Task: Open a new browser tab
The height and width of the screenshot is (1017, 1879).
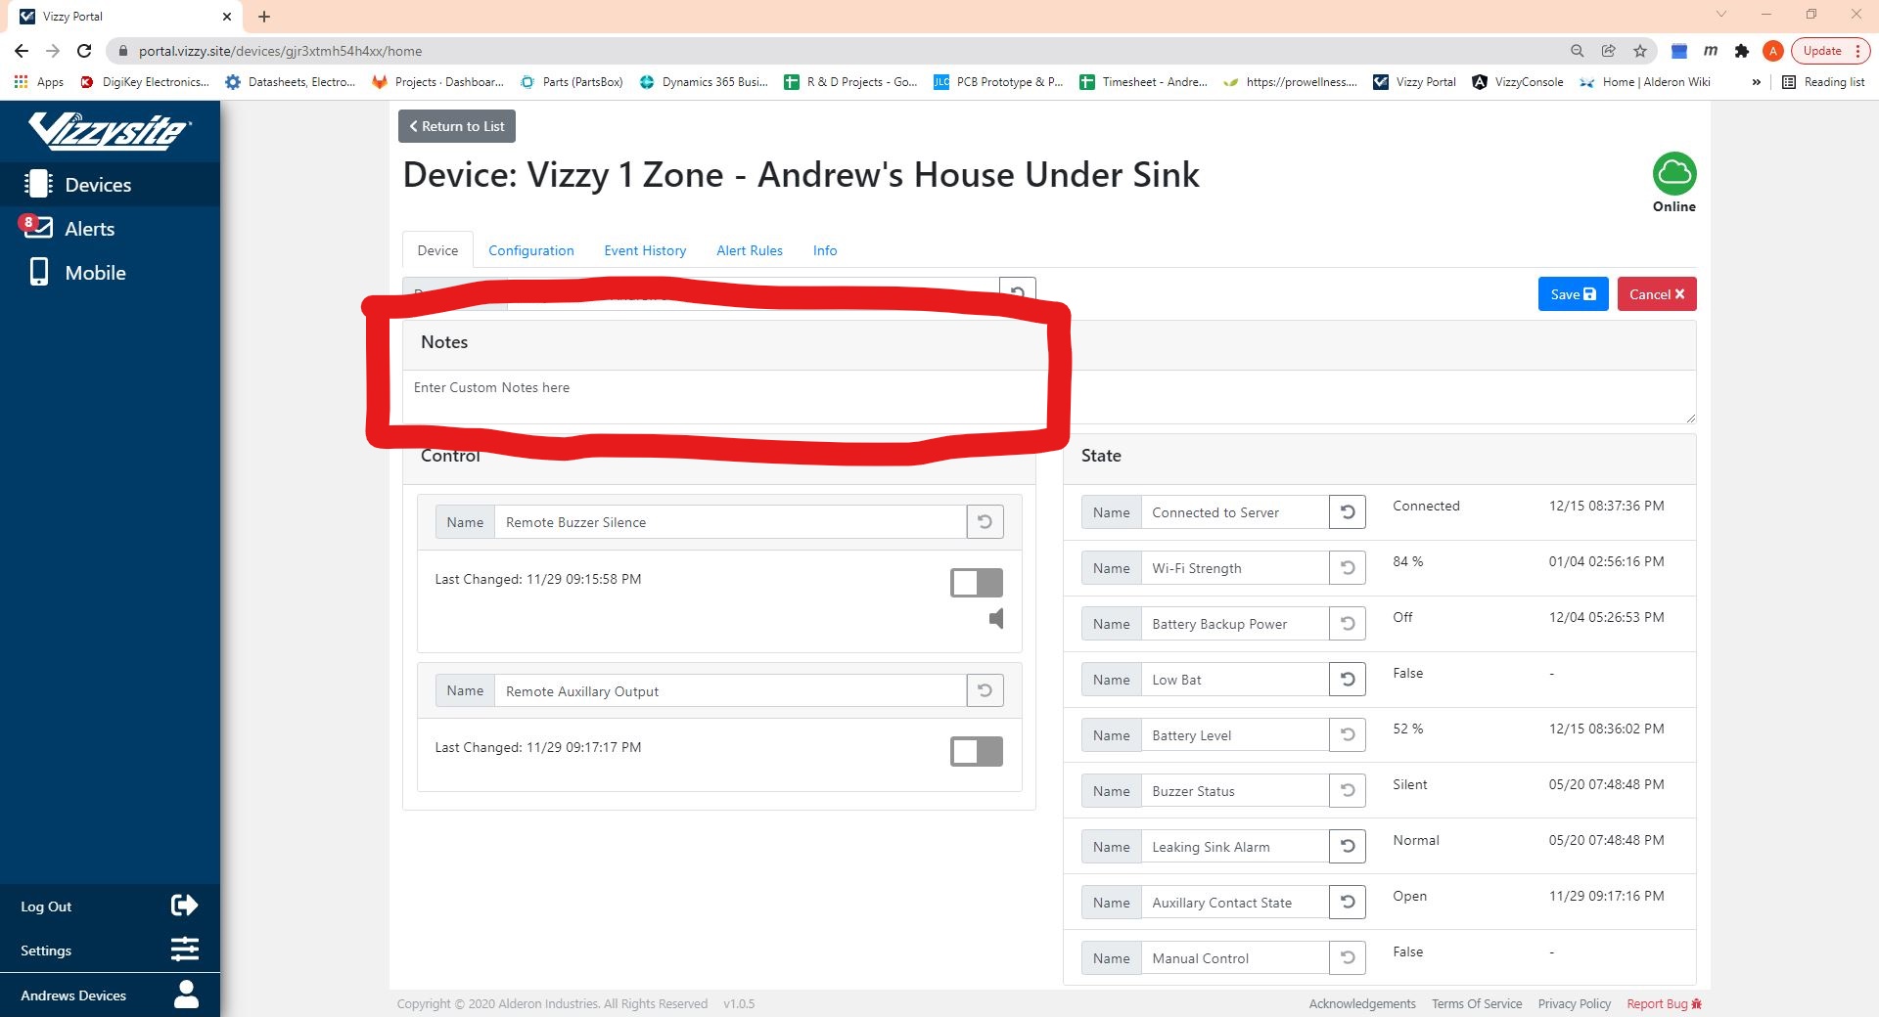Action: [264, 17]
